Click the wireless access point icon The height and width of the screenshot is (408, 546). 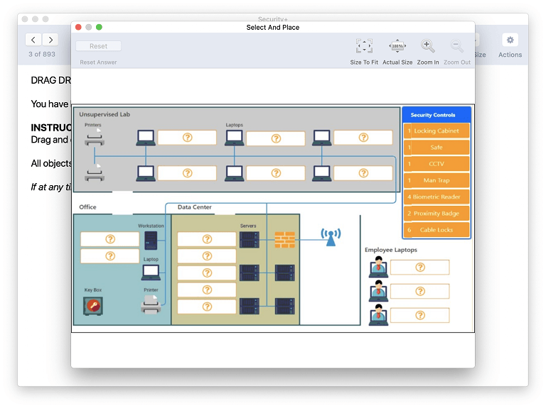coord(330,237)
